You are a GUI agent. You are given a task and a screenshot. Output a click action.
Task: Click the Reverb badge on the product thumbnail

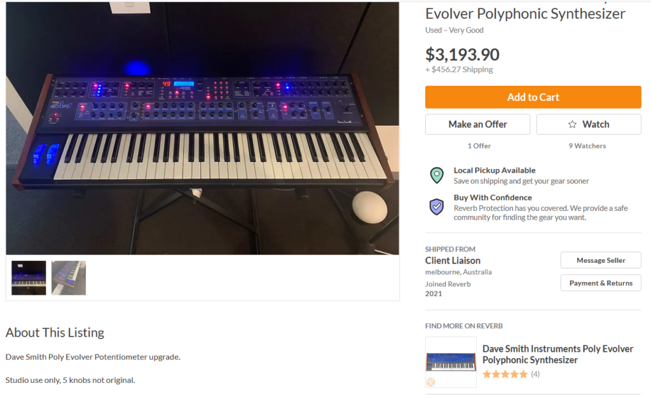pyautogui.click(x=430, y=382)
